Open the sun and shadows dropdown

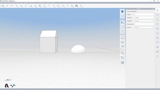pyautogui.click(x=54, y=6)
